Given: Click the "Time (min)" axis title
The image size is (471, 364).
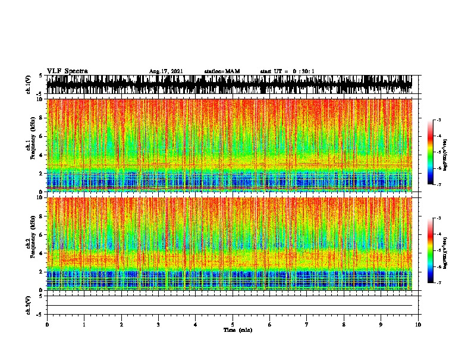Looking at the screenshot, I should coord(238,330).
